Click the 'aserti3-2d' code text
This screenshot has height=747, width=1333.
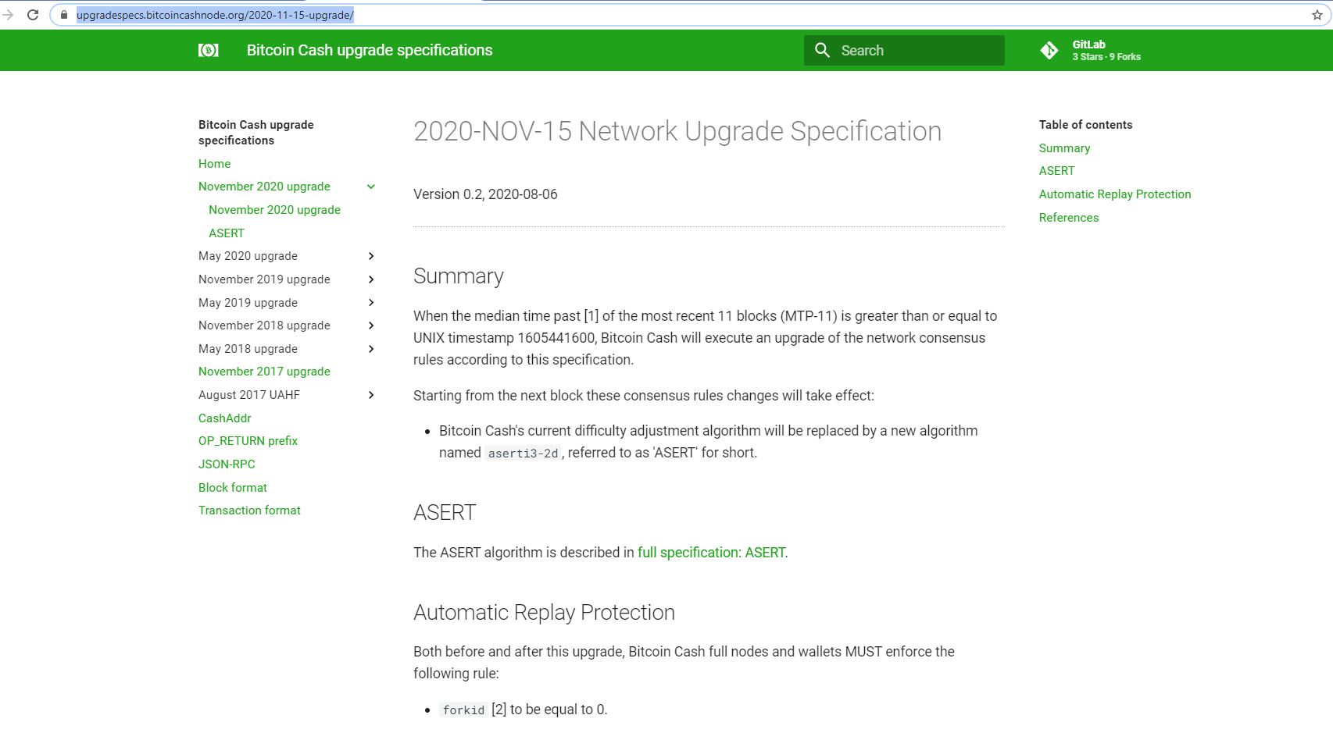pos(524,454)
